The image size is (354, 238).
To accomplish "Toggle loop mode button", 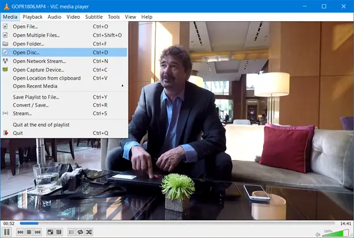I will coord(80,232).
